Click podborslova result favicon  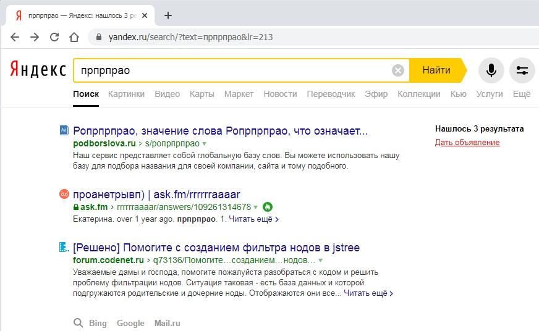point(64,130)
